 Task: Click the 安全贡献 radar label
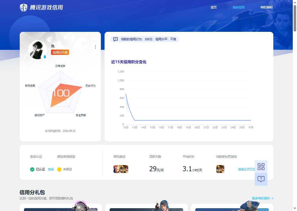click(81, 115)
